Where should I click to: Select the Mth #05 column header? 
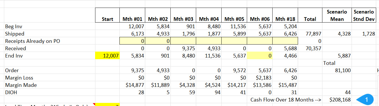234,16
